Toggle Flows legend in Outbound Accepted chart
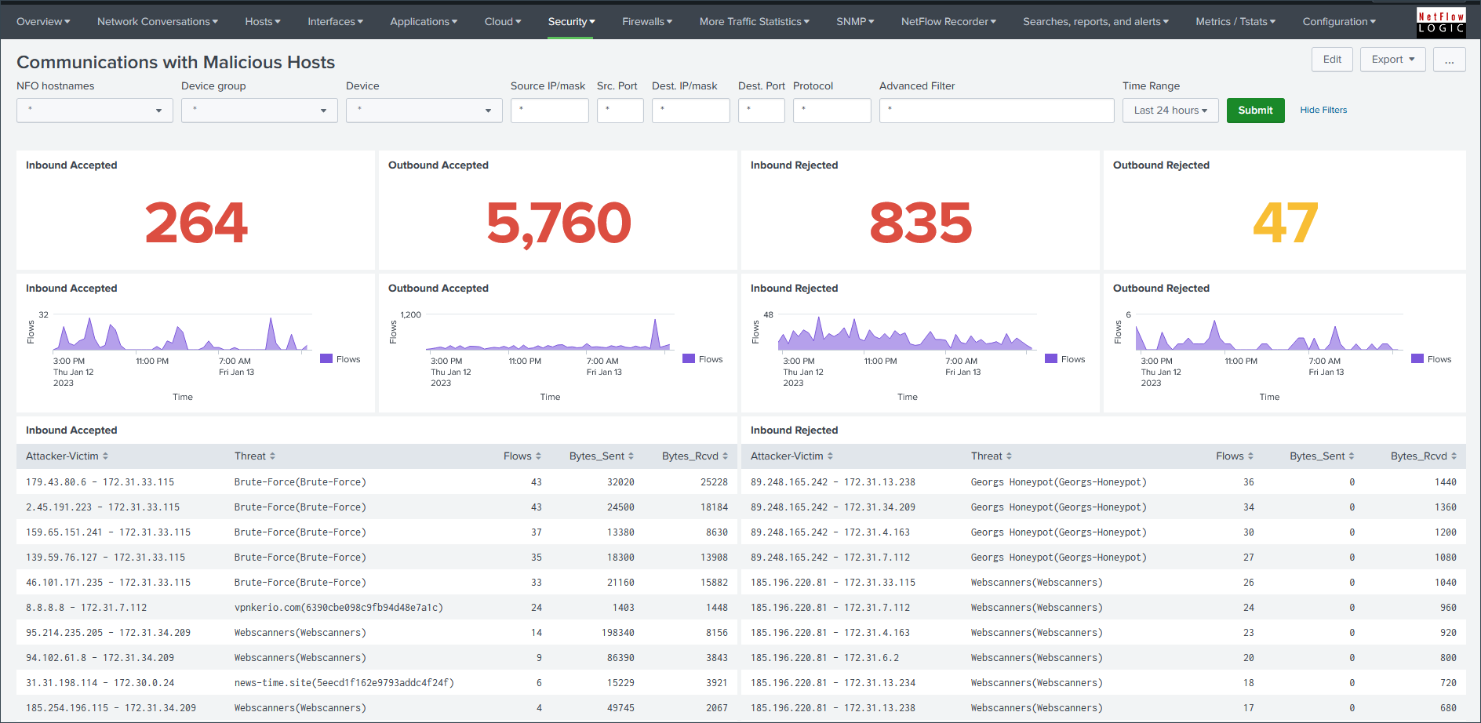1481x723 pixels. (703, 359)
